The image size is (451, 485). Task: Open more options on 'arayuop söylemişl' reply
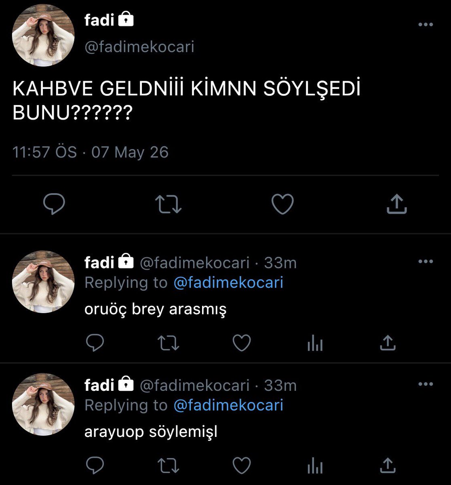click(x=426, y=384)
